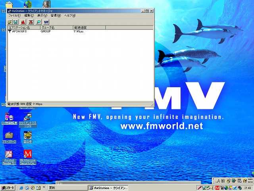Click the 11Mbps cell in the APDA76FB row
Screen dimensions: 254x191
click(79, 31)
